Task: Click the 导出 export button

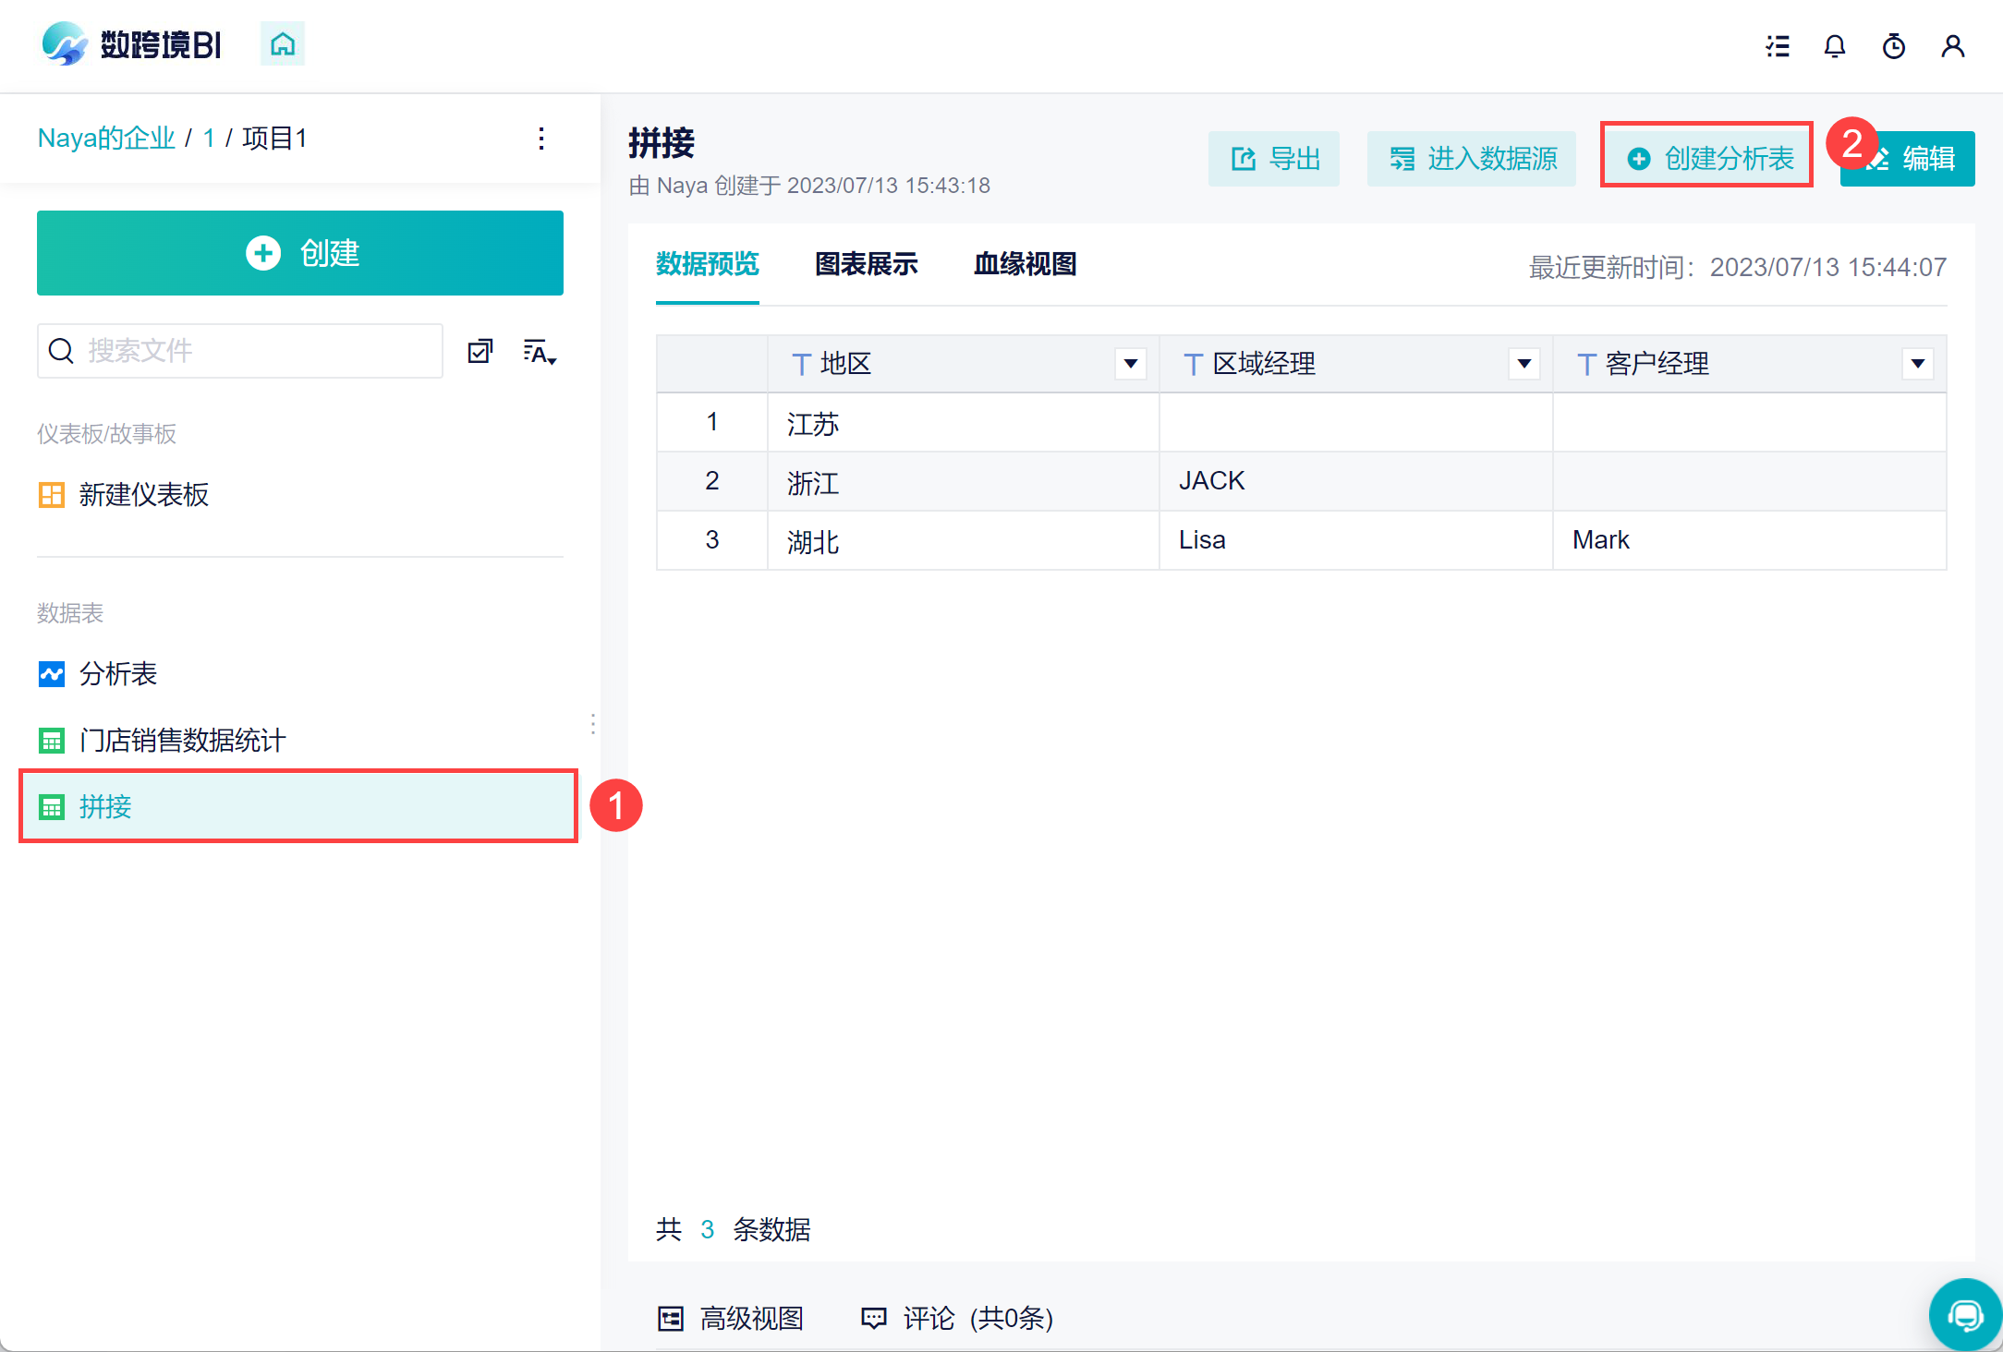Action: point(1274,159)
